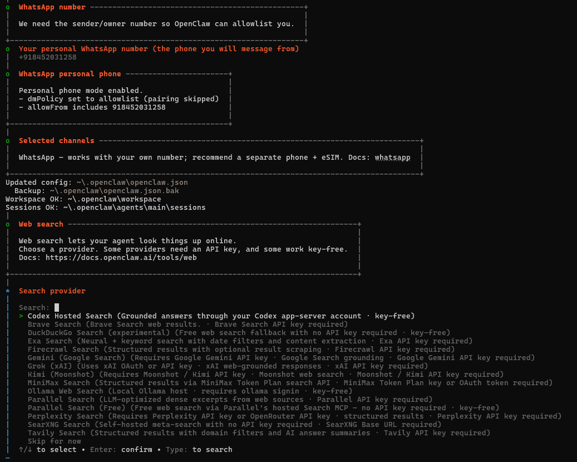Pick DuckDuckGo Search (experimental) option

(x=239, y=333)
